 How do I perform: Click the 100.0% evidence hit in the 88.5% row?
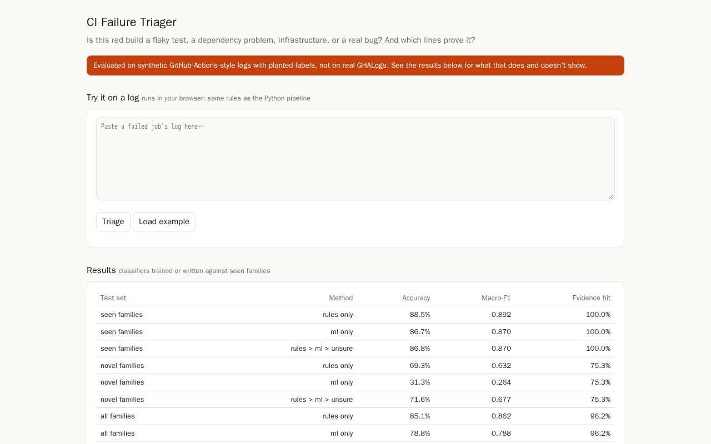[598, 315]
